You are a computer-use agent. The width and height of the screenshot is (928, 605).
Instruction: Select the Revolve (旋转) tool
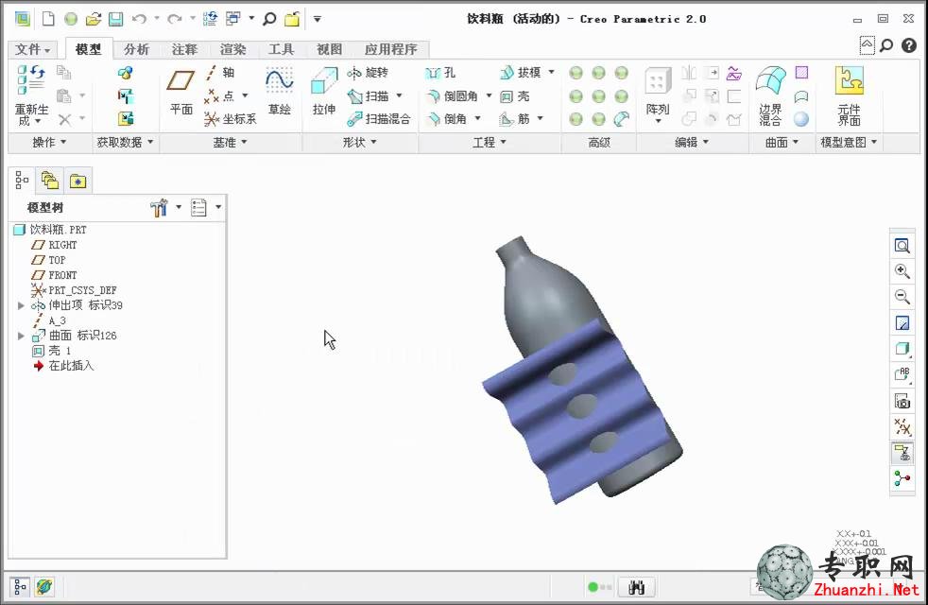(x=368, y=73)
